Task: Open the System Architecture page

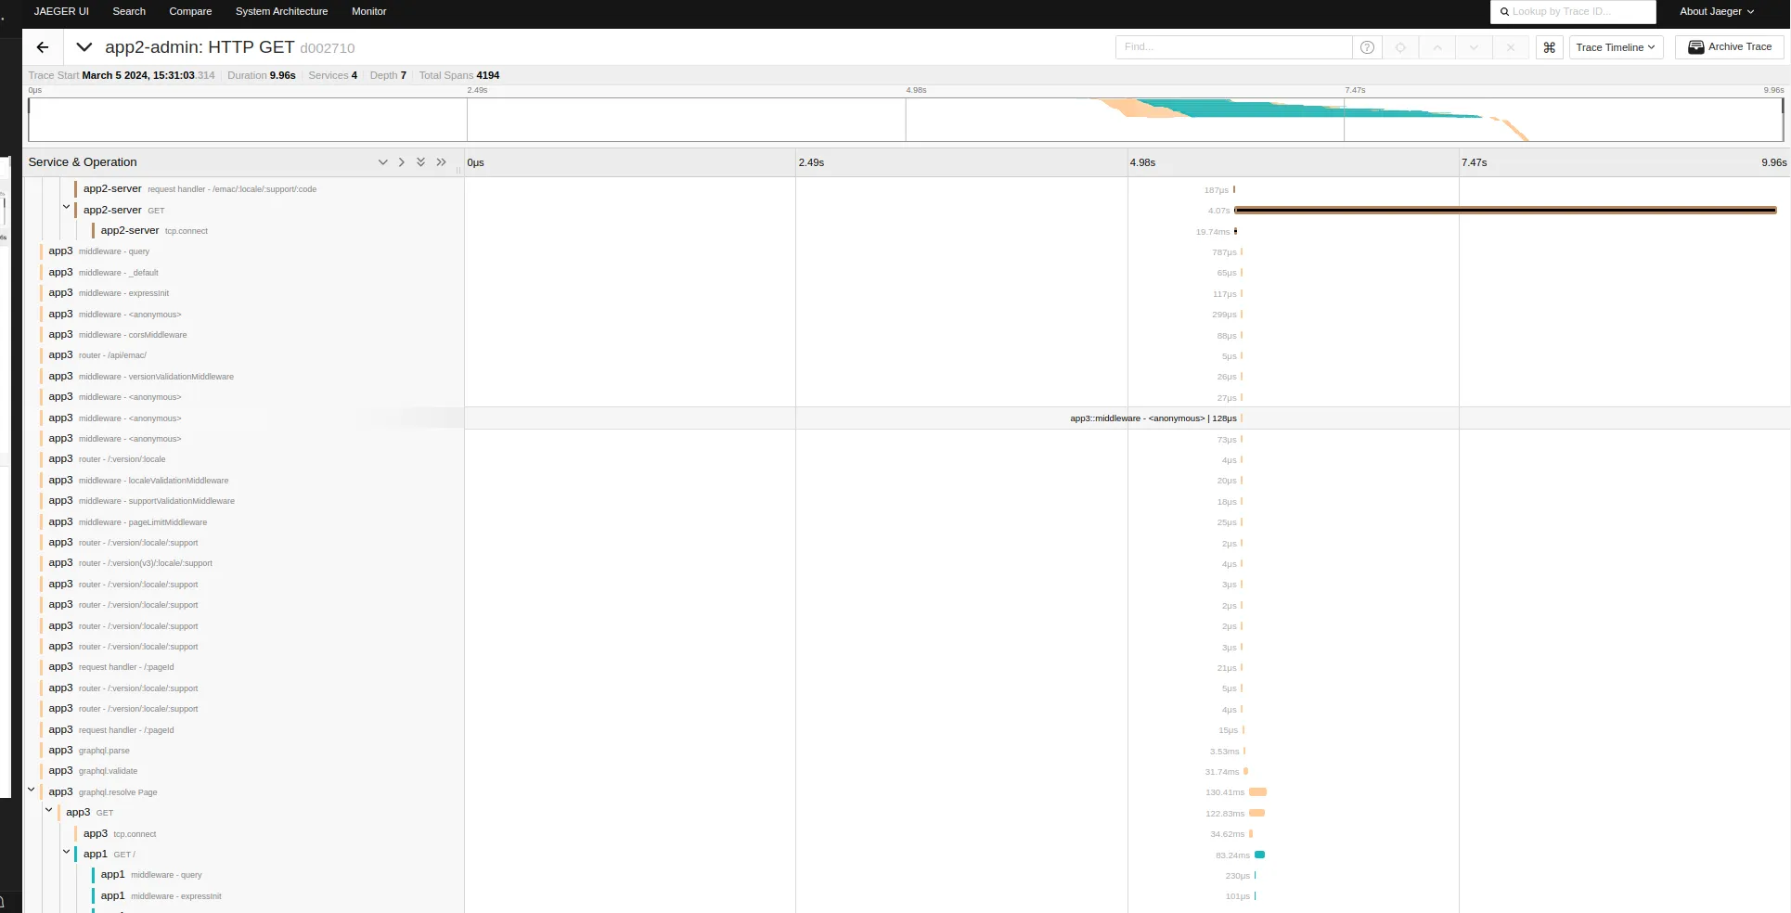Action: [x=281, y=11]
